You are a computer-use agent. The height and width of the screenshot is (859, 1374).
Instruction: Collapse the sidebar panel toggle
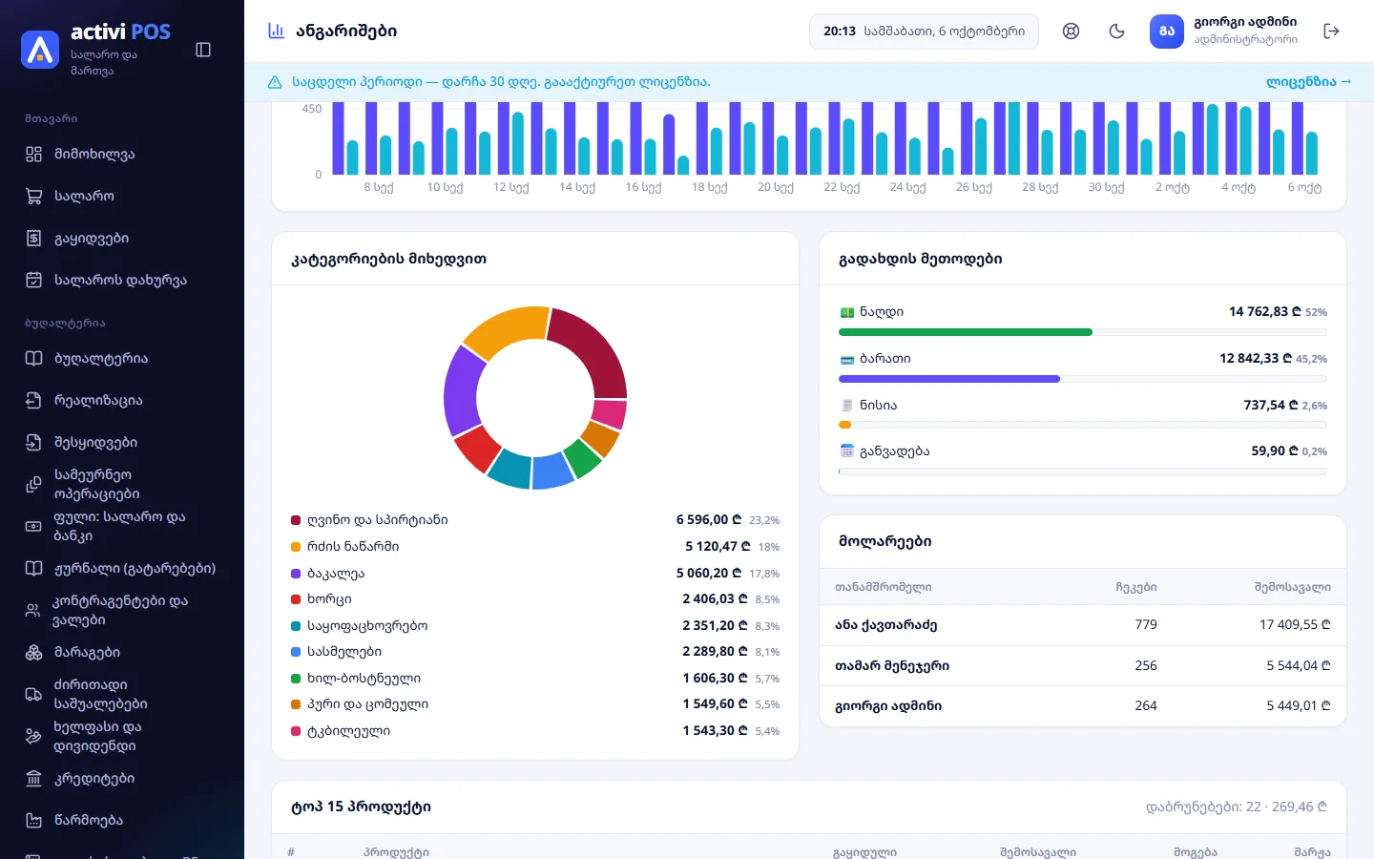(x=203, y=50)
